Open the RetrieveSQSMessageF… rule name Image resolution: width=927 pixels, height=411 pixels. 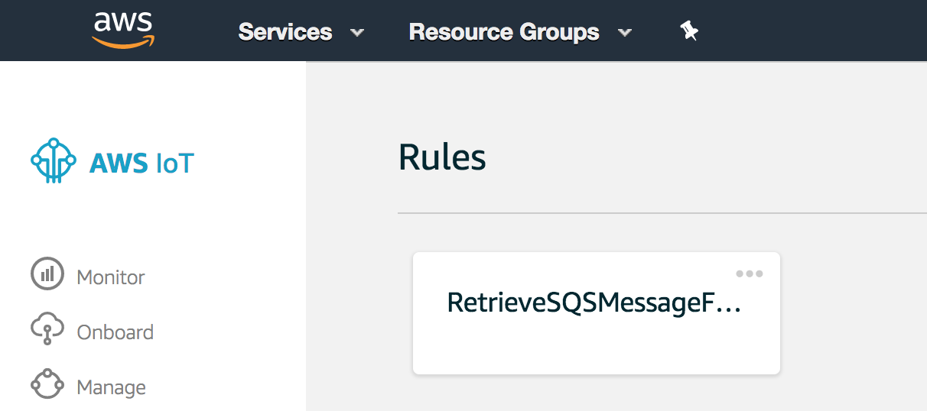click(x=594, y=303)
